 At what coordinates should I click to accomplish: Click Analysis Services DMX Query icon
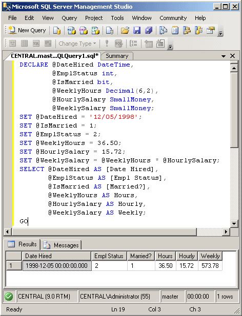(84, 31)
